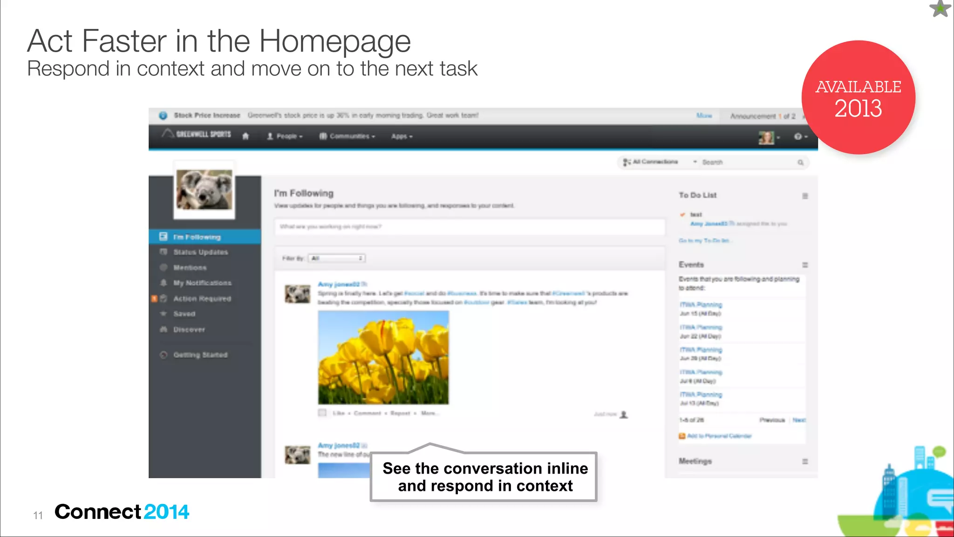954x537 pixels.
Task: Open Amy Jones link in To Do List
Action: coord(709,224)
